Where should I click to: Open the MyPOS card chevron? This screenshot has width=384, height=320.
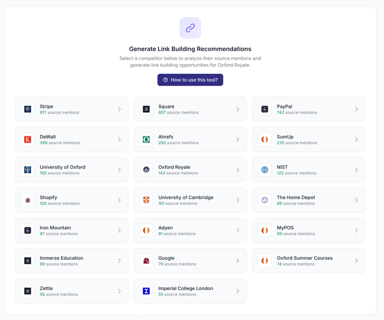click(356, 230)
